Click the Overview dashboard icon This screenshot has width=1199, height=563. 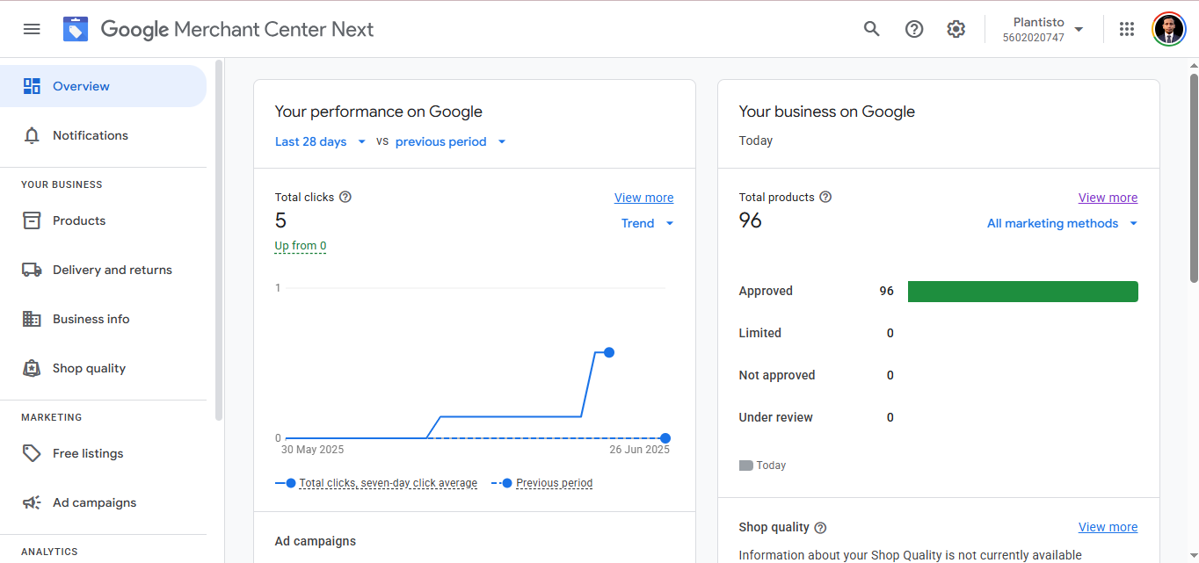pos(32,86)
